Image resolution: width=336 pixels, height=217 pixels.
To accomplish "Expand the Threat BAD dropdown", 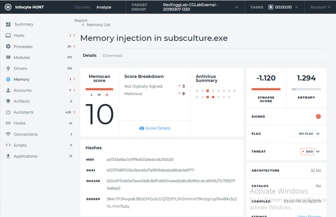I will [317, 151].
